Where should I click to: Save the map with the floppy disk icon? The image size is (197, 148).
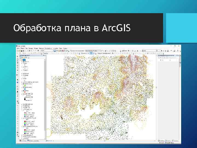coord(21,51)
